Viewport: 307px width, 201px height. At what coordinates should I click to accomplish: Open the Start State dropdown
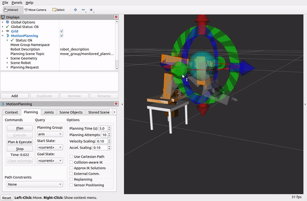click(x=50, y=147)
